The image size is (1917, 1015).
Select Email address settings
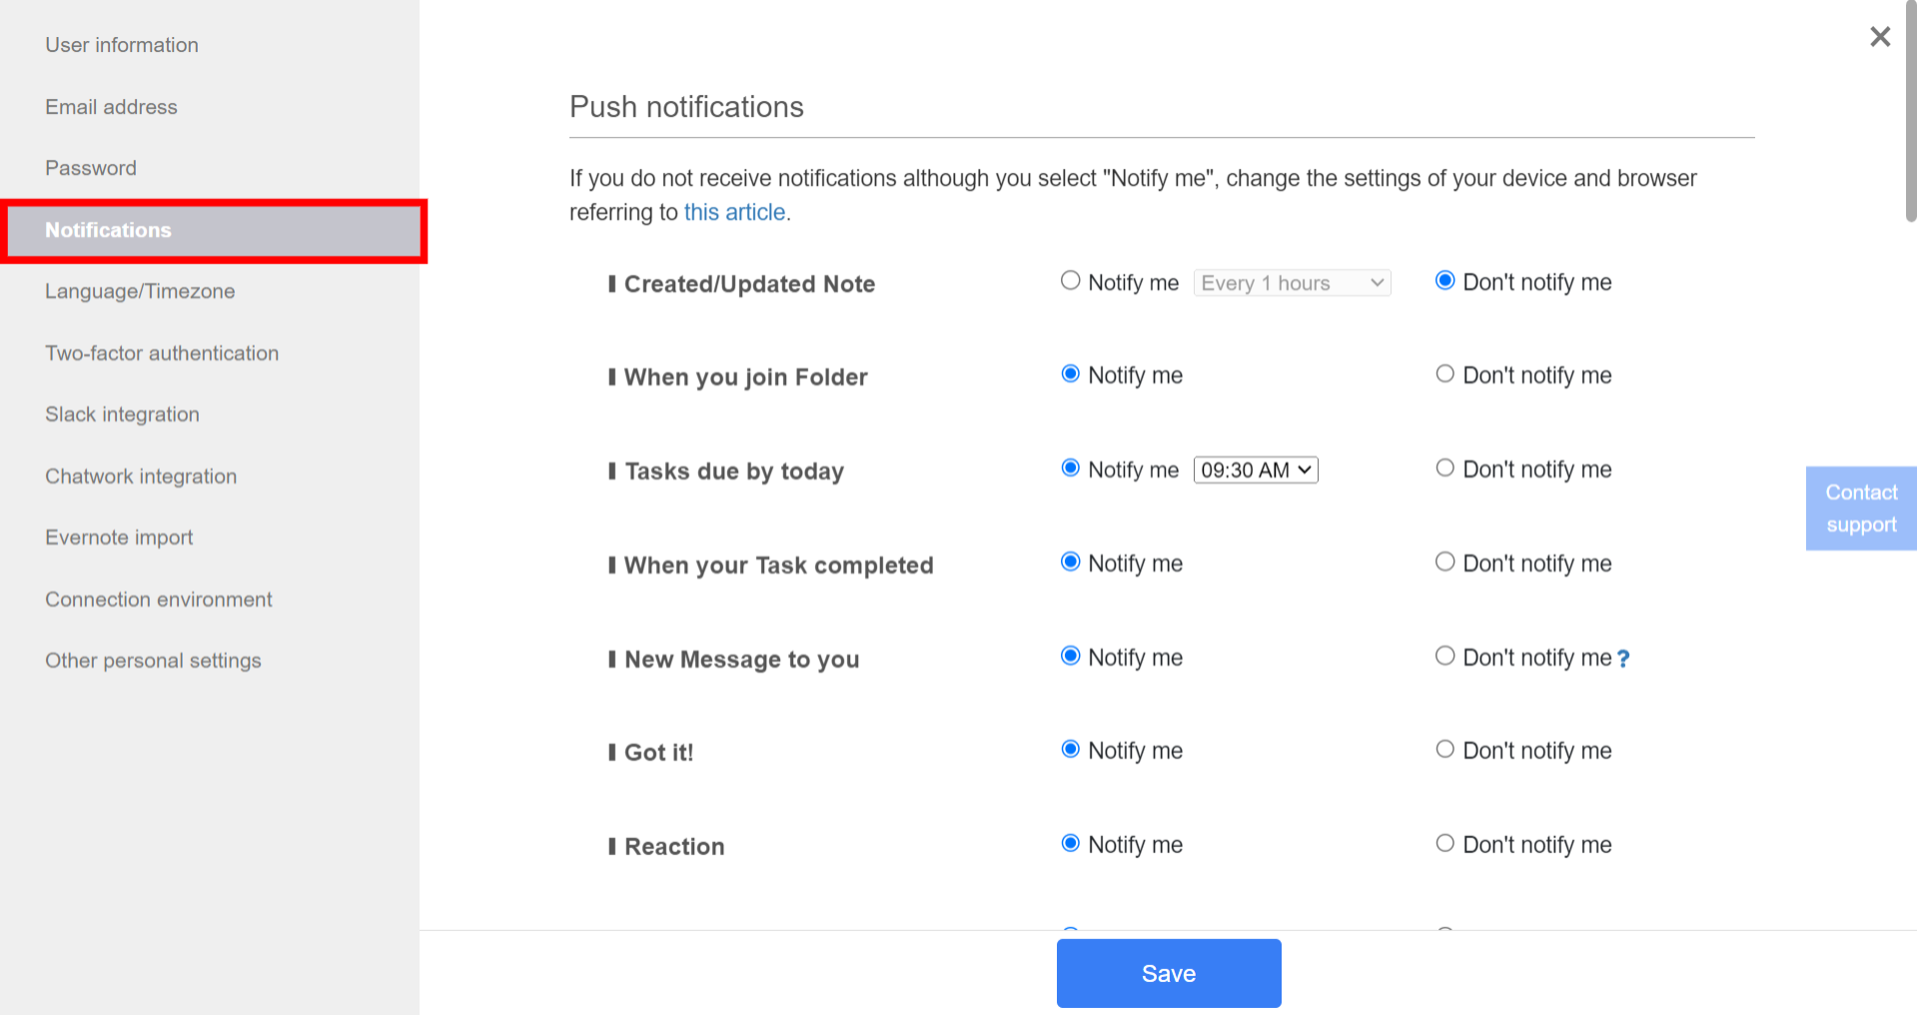point(111,106)
